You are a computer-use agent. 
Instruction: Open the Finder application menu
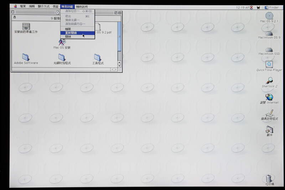point(272,7)
